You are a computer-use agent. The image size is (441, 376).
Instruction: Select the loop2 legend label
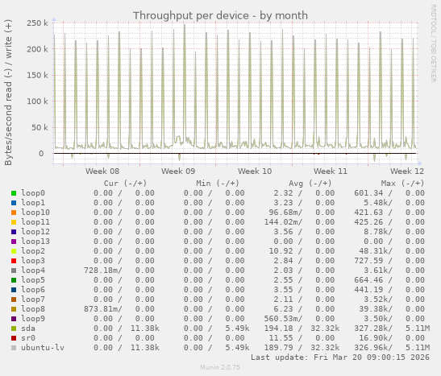coord(33,250)
